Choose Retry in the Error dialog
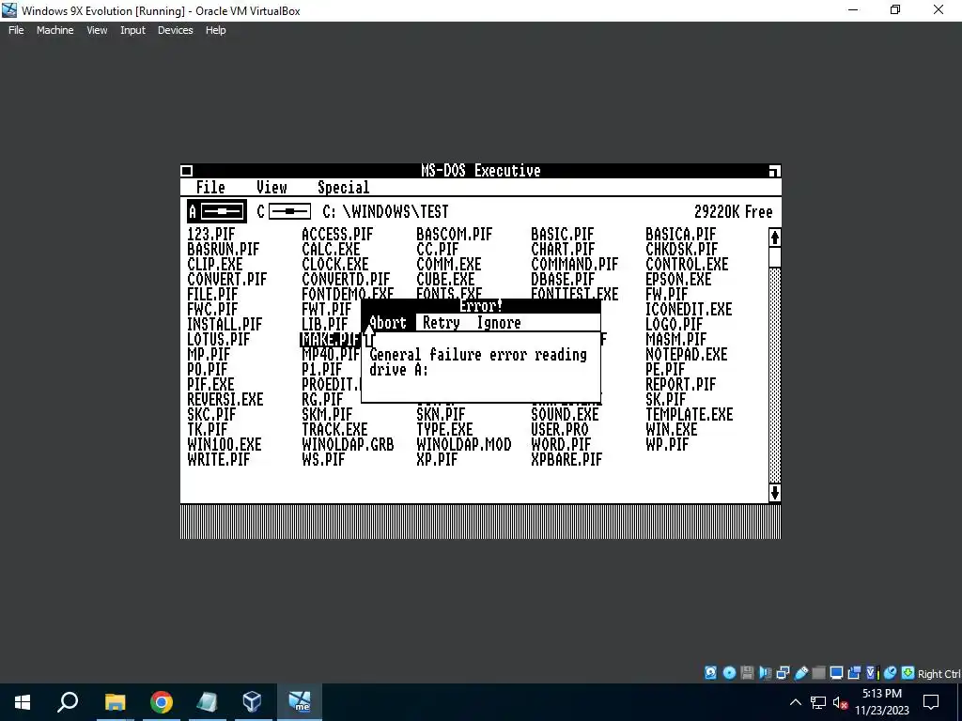This screenshot has width=962, height=721. click(442, 323)
